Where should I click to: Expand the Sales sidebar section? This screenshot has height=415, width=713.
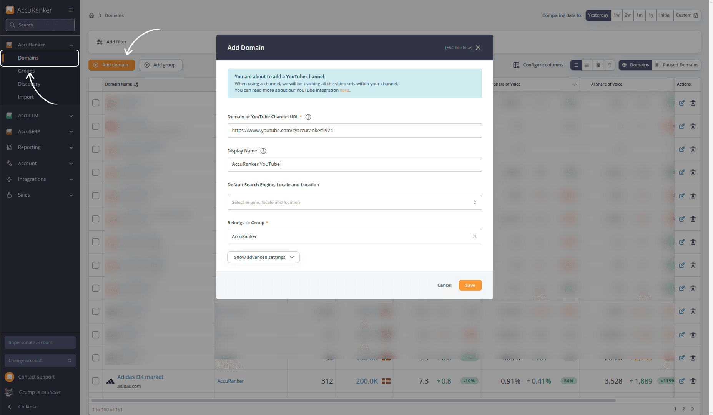pyautogui.click(x=40, y=195)
